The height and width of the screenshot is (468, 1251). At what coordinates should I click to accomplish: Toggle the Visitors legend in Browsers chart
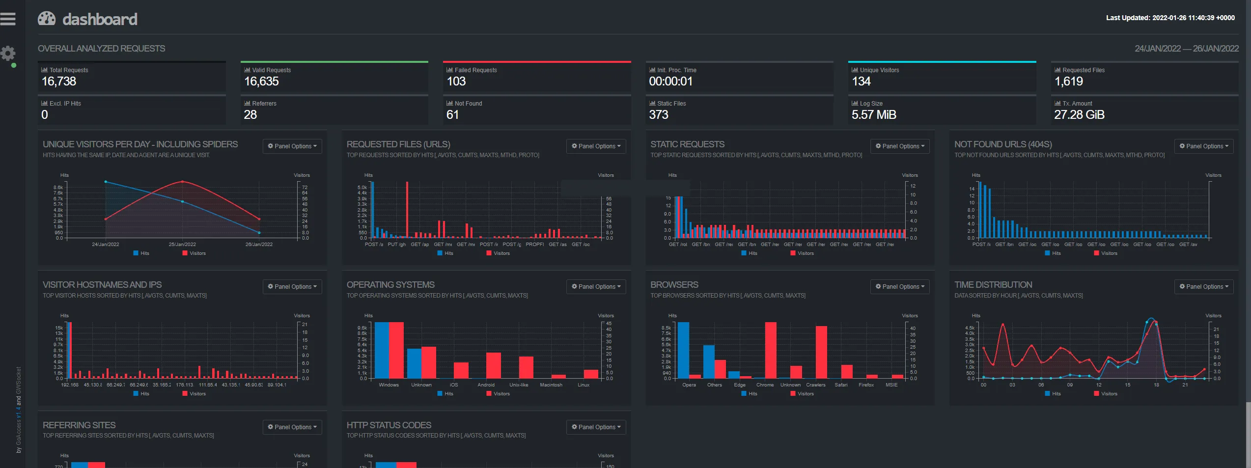pos(801,393)
